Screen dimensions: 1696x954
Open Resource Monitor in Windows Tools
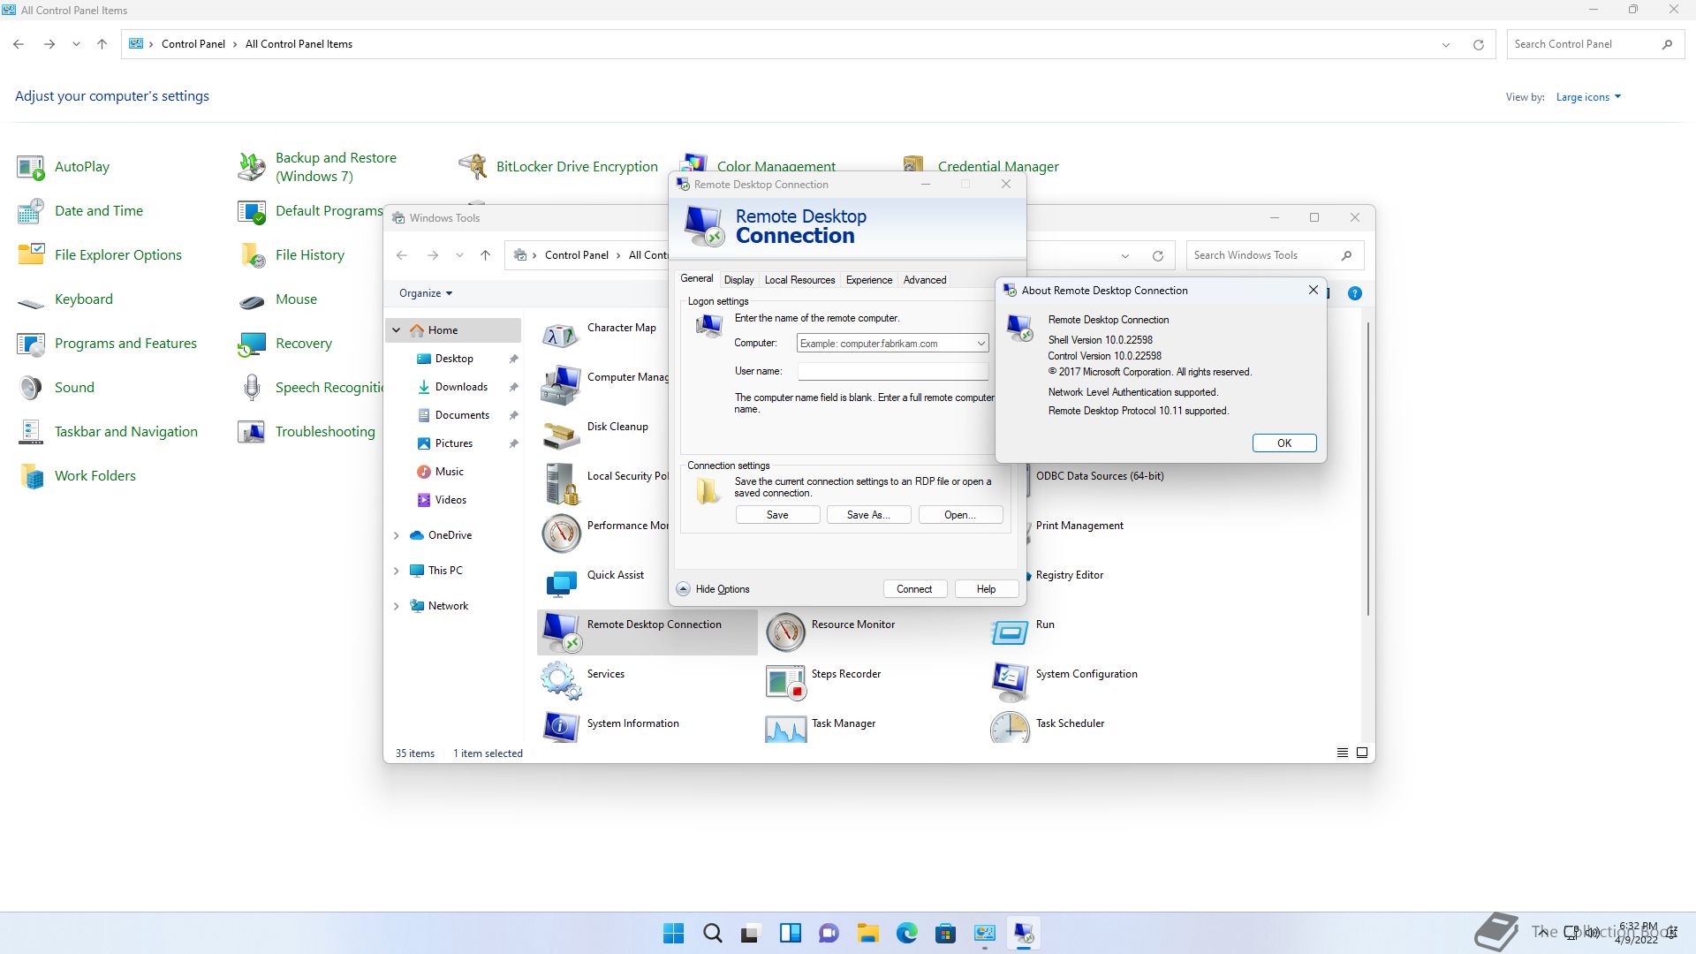pyautogui.click(x=785, y=632)
